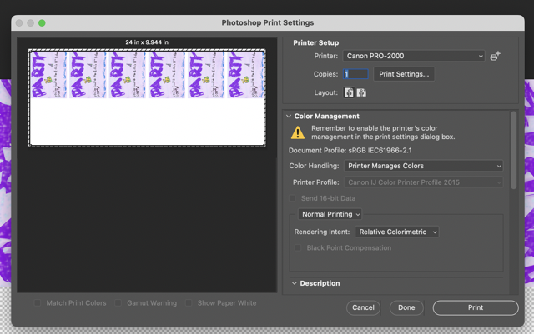Viewport: 534px width, 334px height.
Task: Toggle Show Paper White checkbox
Action: click(x=190, y=303)
